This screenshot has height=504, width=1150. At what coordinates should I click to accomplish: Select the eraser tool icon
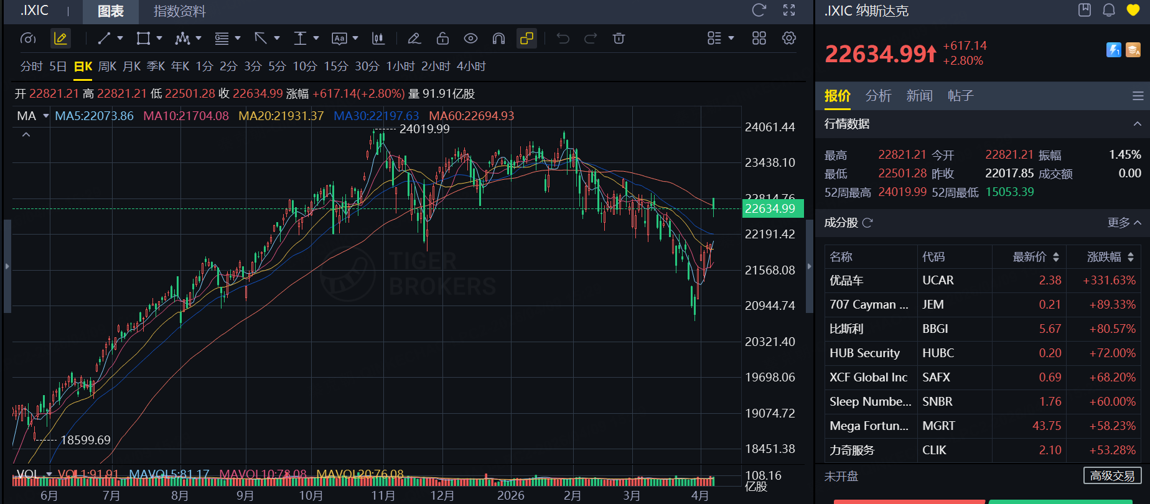point(414,39)
